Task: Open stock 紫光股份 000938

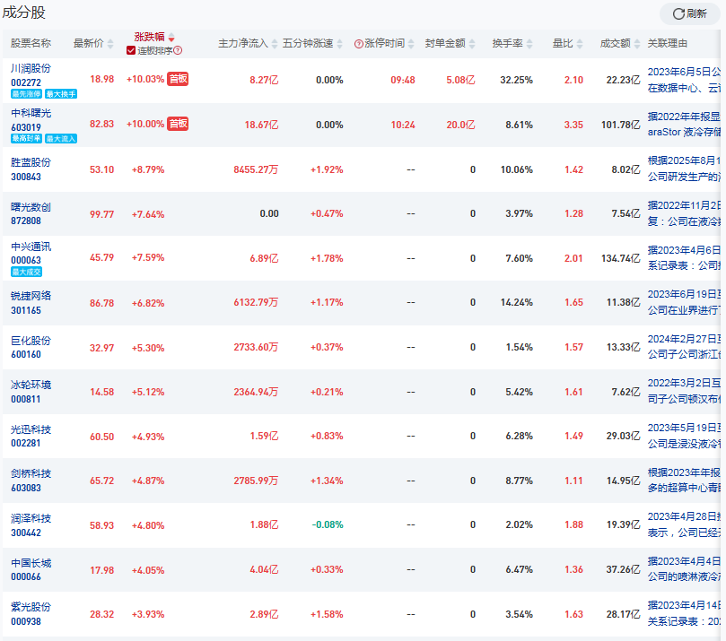Action: tap(31, 614)
